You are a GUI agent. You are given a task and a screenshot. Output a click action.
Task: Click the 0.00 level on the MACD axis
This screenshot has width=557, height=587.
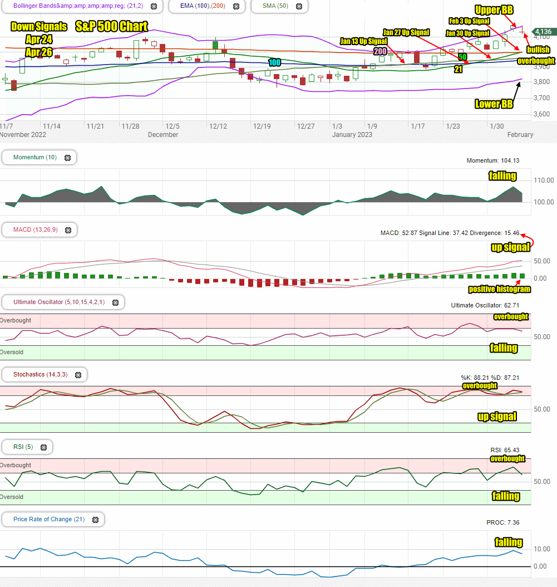click(x=540, y=278)
